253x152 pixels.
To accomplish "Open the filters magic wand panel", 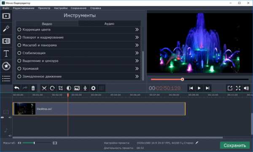I will pos(6,29).
